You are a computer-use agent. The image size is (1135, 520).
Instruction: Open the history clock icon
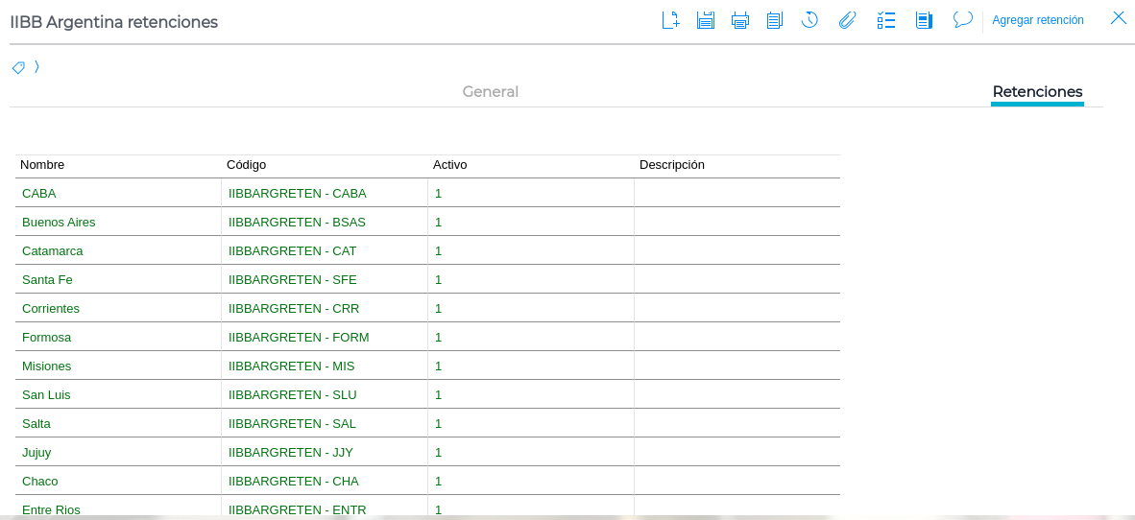(x=809, y=20)
